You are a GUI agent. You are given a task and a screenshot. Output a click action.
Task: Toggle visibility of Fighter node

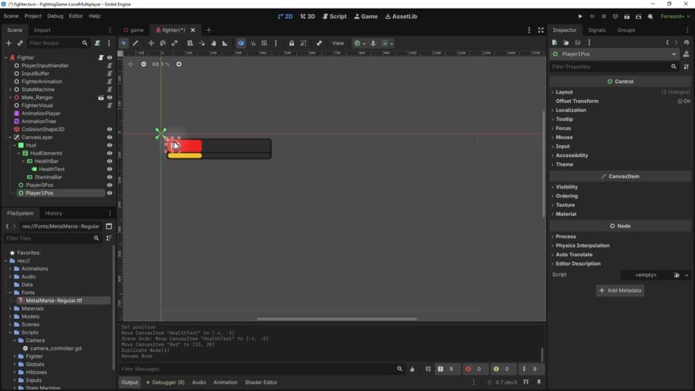(110, 58)
